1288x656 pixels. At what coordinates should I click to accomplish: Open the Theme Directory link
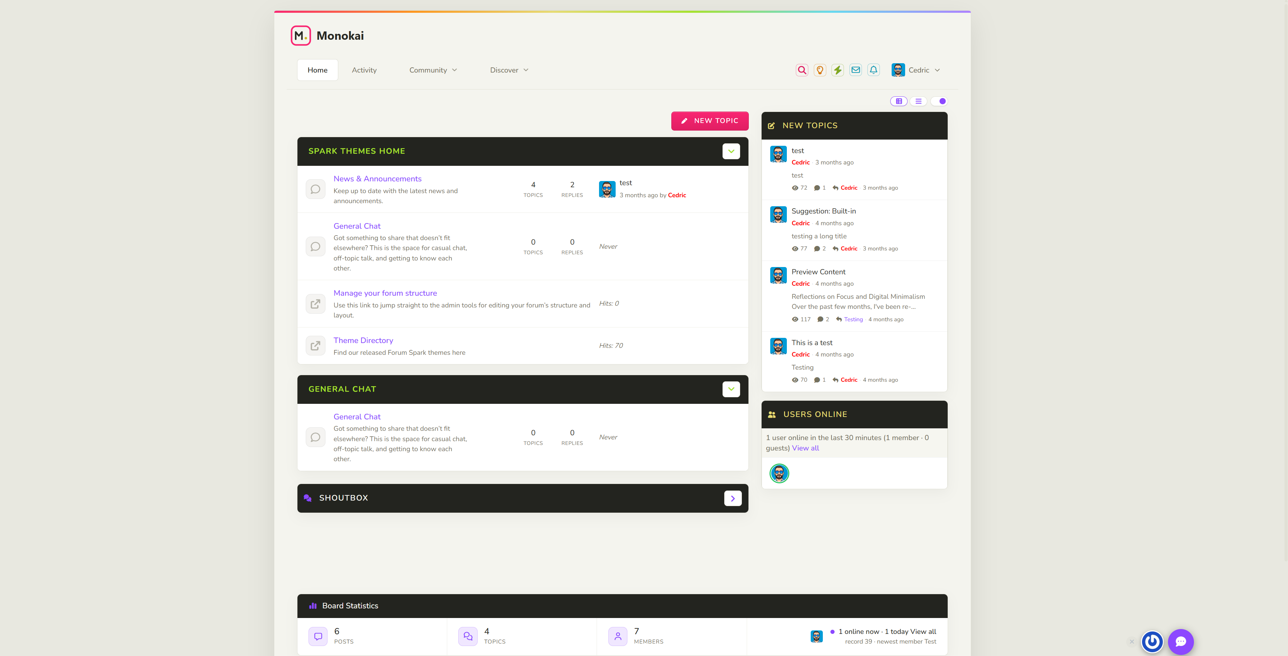coord(363,341)
